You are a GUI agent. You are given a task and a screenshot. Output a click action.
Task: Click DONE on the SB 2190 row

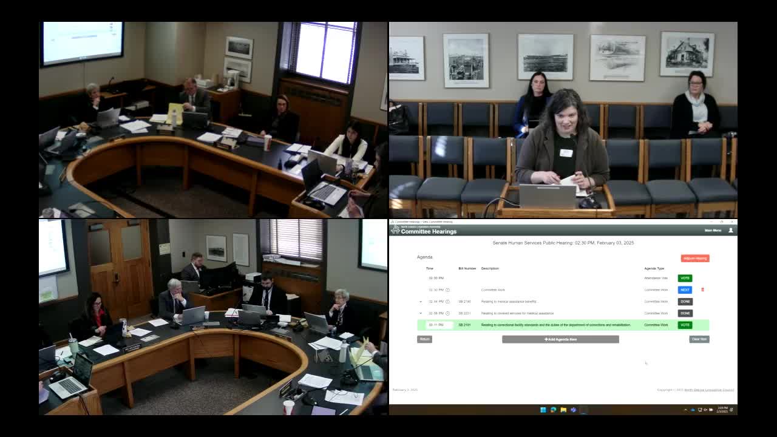coord(685,302)
